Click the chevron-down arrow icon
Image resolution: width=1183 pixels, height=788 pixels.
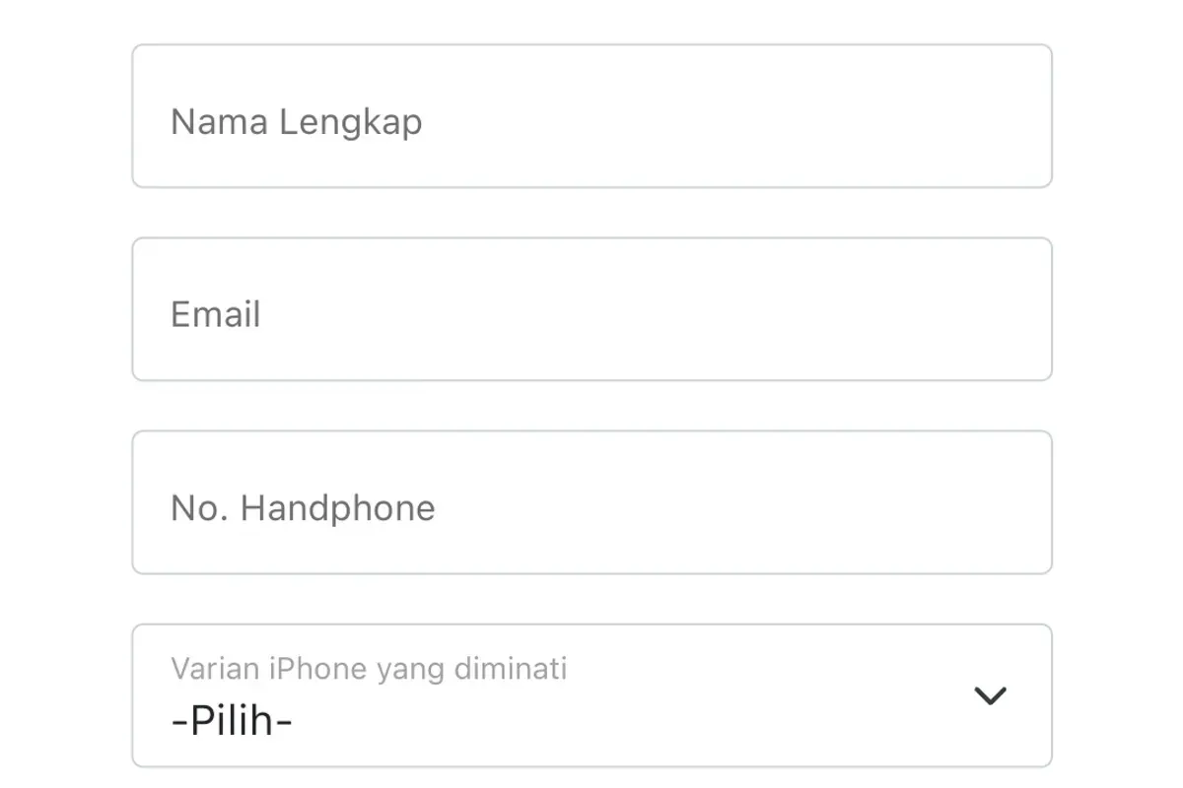[x=990, y=695]
